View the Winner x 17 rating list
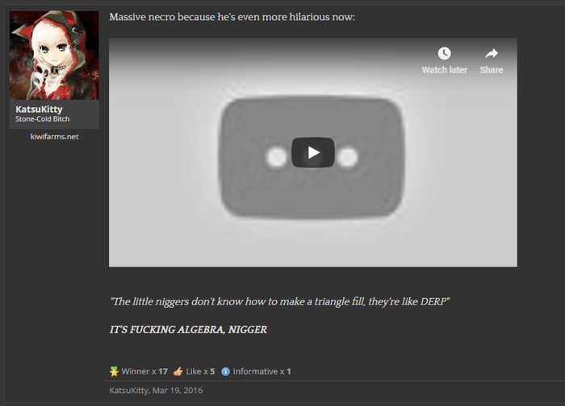Screen dimensions: 565x406 coord(144,371)
